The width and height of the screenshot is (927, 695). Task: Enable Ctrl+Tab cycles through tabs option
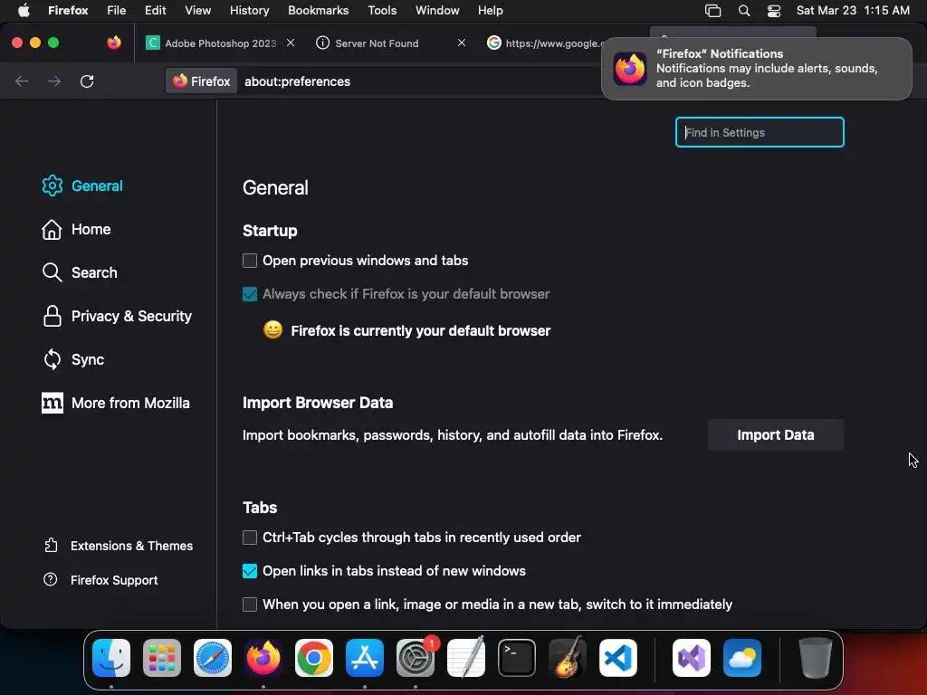pos(250,538)
